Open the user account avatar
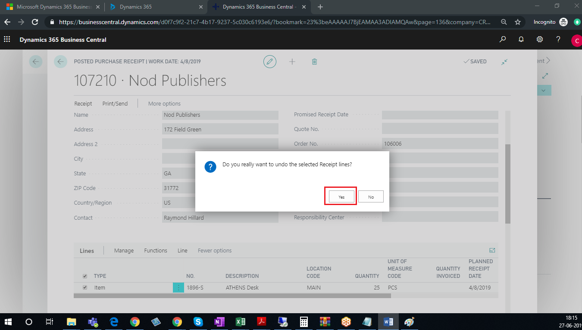This screenshot has height=330, width=582. 576,40
